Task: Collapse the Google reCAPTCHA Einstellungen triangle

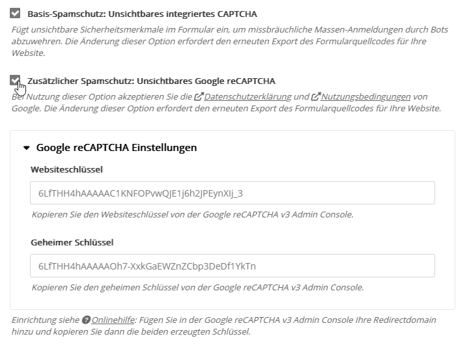Action: 27,148
